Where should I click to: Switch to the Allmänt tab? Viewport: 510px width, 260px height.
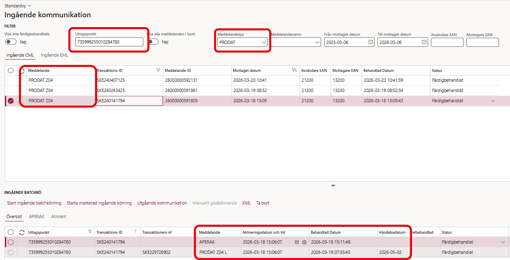58,216
